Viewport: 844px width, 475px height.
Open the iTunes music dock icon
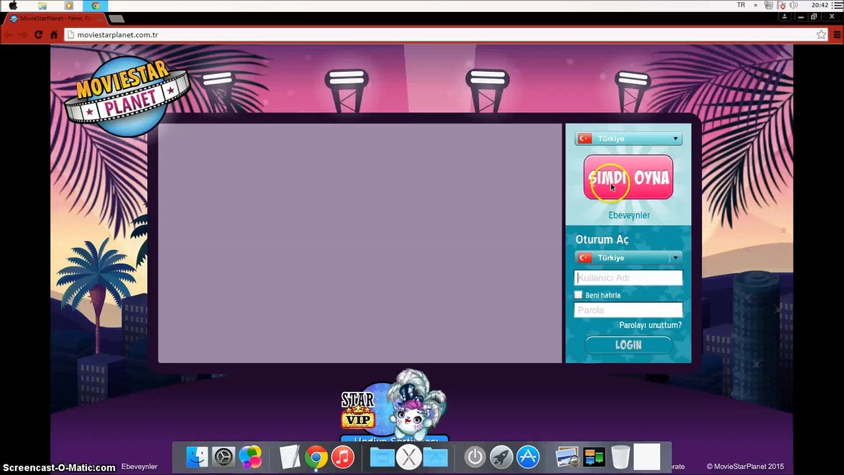[x=343, y=457]
